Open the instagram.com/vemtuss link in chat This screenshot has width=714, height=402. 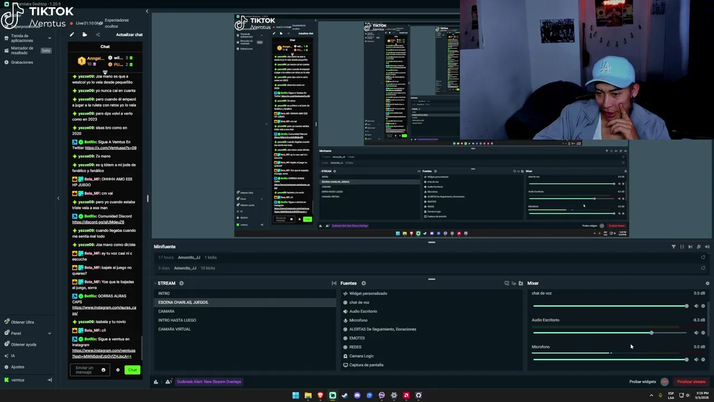(104, 353)
